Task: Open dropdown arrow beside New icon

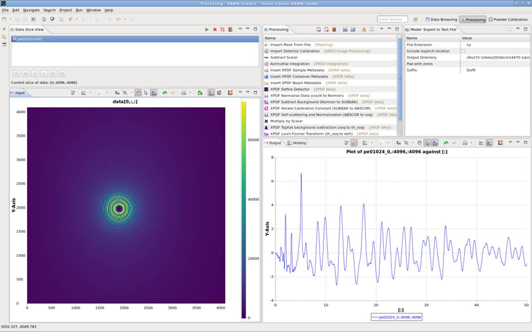Action: (x=10, y=19)
